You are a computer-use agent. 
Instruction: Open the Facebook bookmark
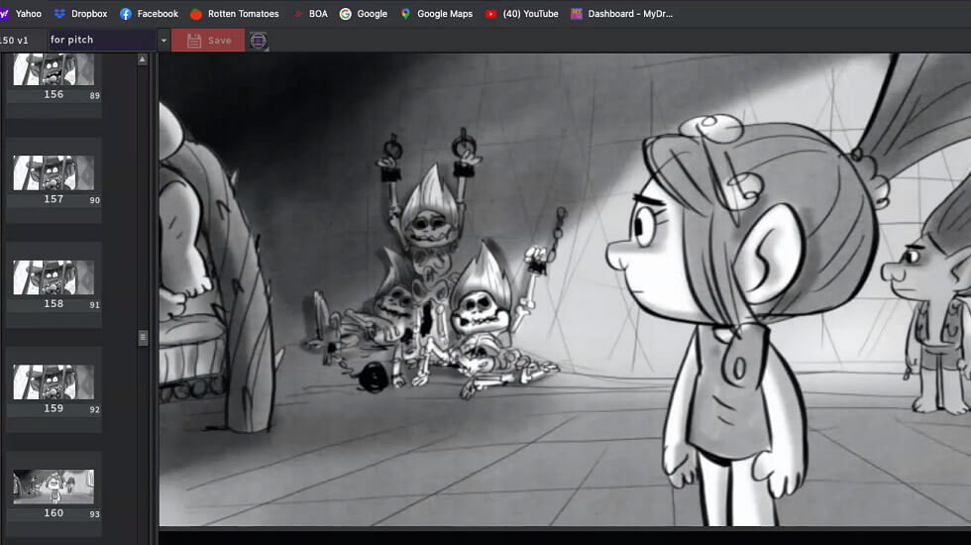[x=149, y=14]
